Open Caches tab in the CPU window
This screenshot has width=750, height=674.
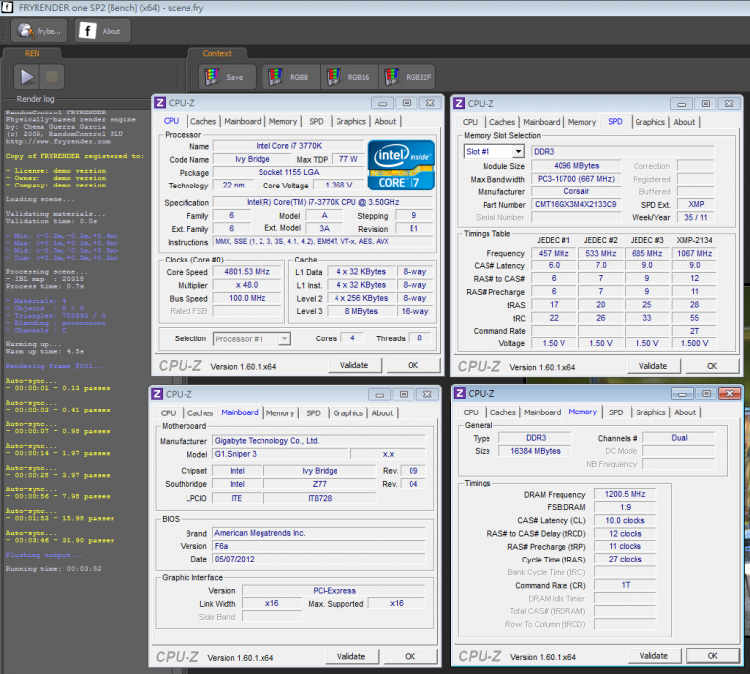(x=204, y=122)
